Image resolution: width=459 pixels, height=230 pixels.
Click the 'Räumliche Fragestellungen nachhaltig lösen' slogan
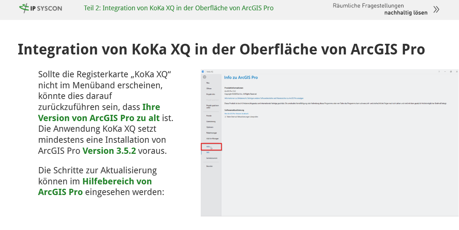[x=380, y=9]
